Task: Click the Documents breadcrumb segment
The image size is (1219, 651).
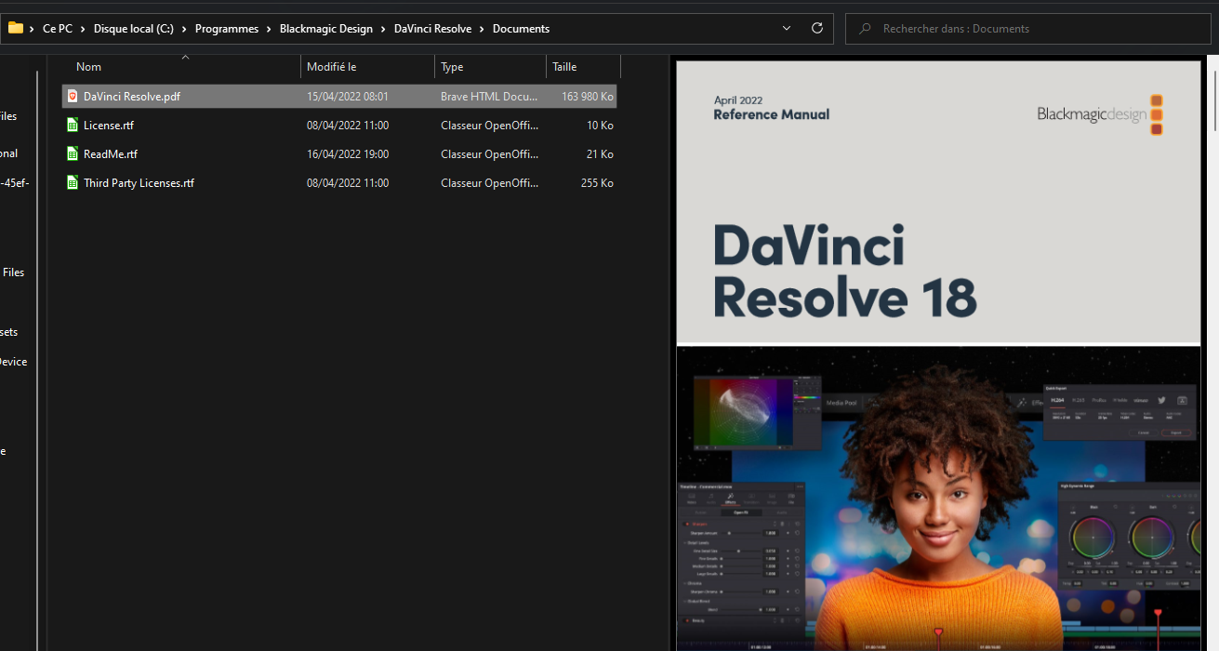Action: point(521,29)
